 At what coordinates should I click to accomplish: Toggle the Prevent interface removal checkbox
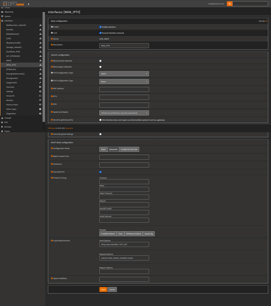101,33
